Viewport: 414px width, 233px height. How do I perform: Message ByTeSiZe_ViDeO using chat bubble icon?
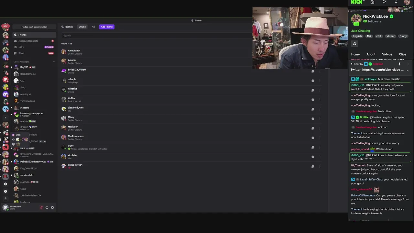[313, 71]
